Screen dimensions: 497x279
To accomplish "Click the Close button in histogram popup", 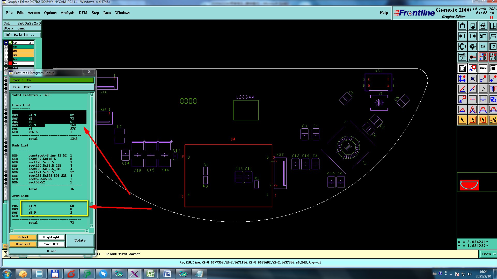I will 52,251.
